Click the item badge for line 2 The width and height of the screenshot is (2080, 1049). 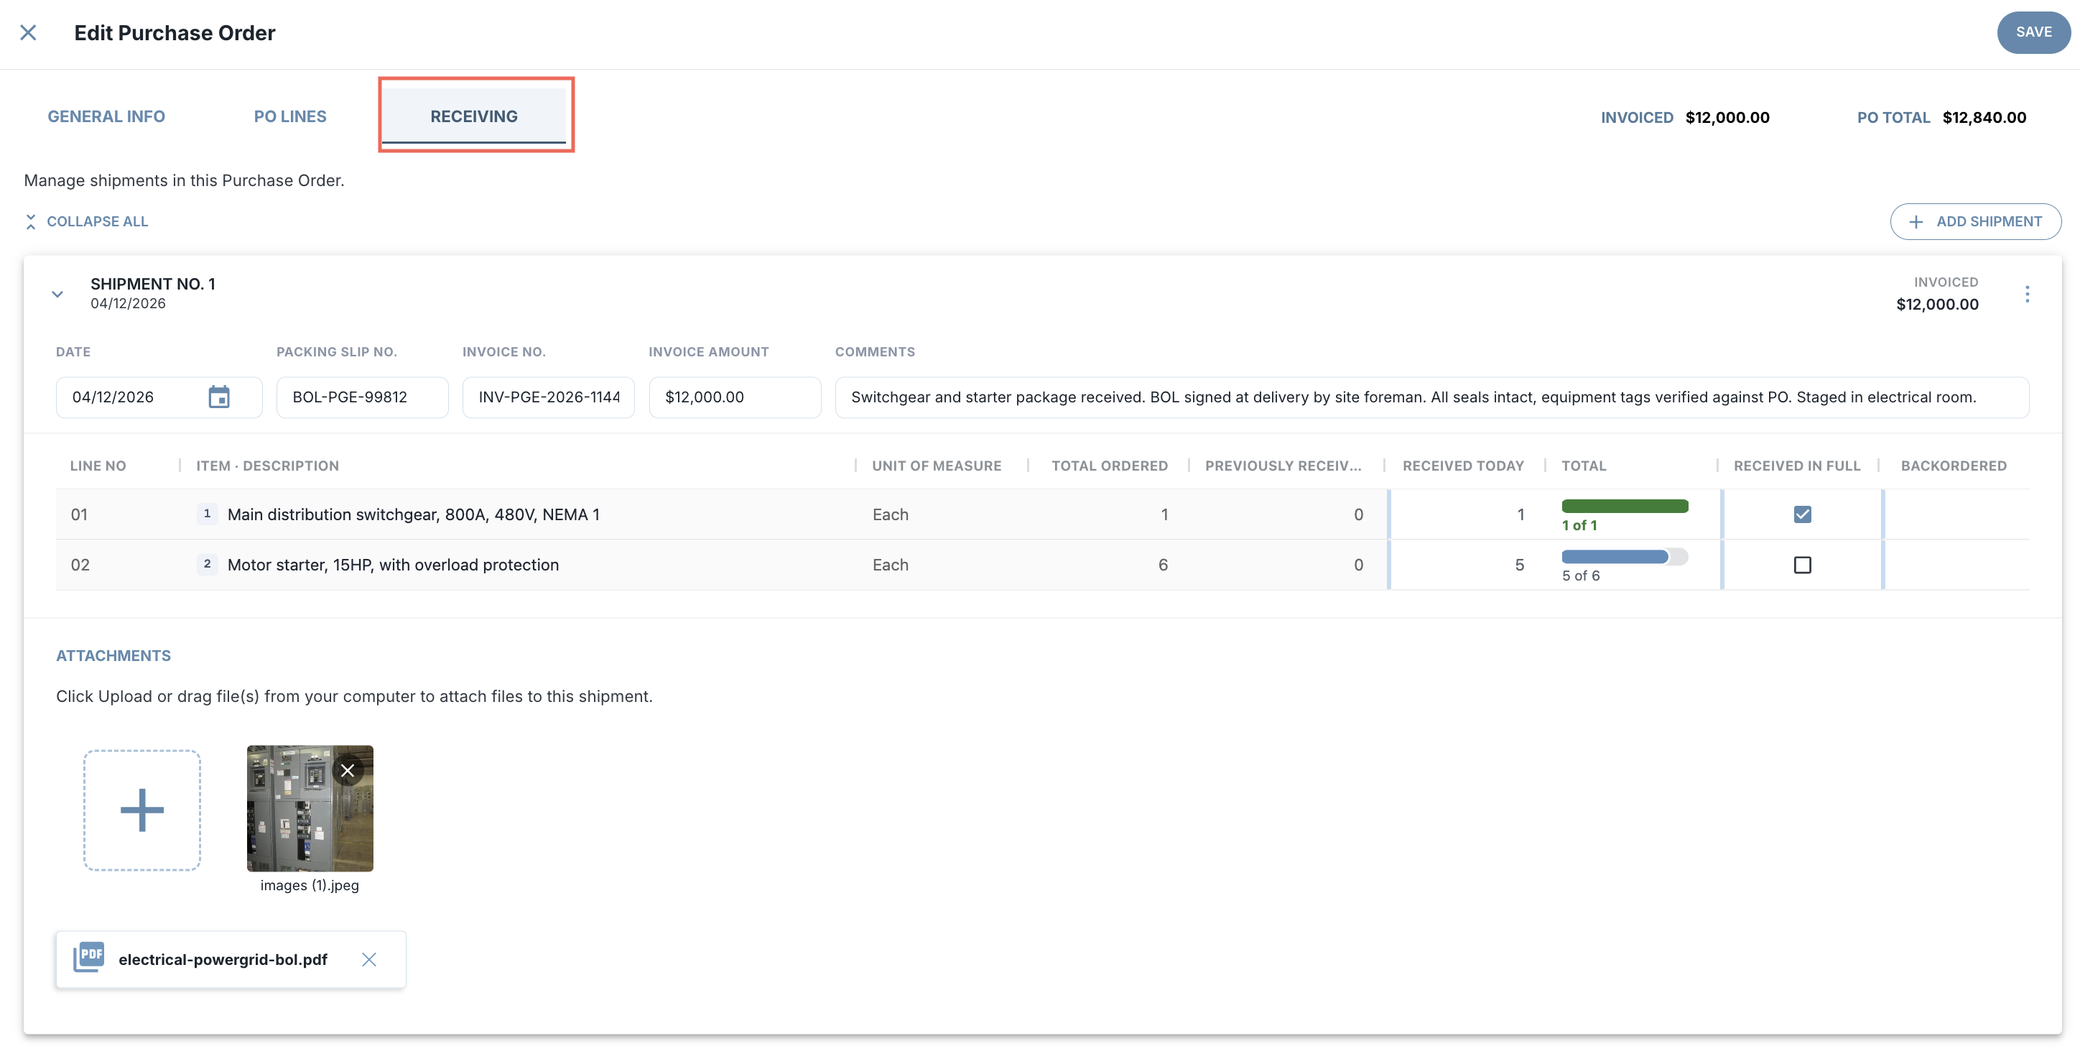pyautogui.click(x=208, y=564)
